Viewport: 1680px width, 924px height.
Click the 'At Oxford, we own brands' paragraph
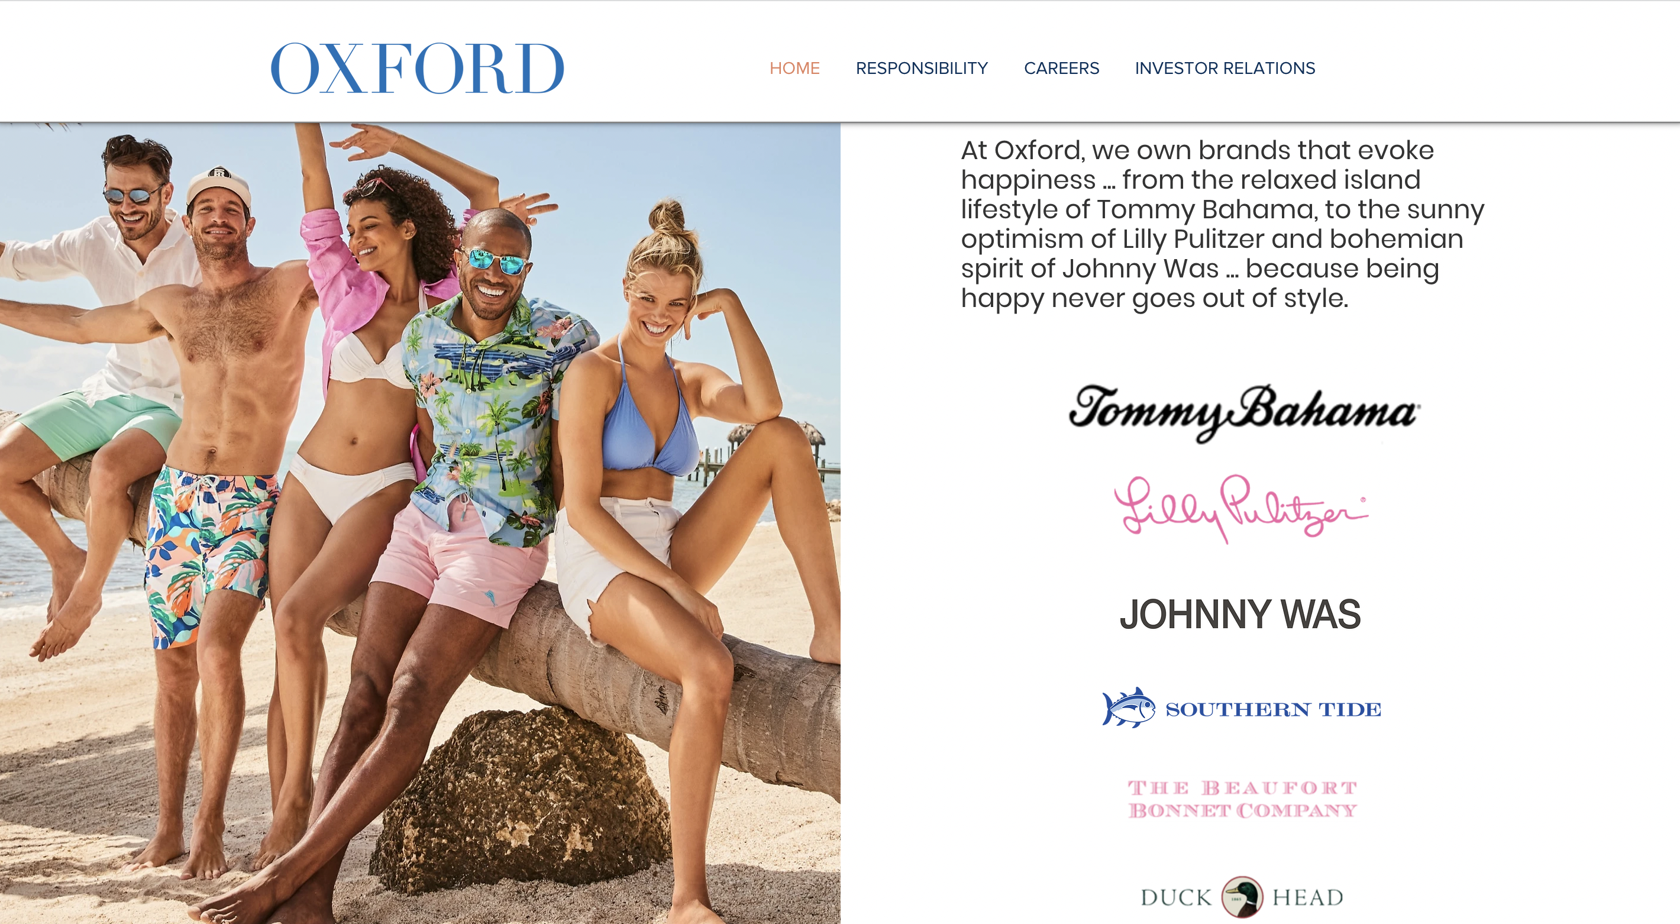click(x=1222, y=224)
